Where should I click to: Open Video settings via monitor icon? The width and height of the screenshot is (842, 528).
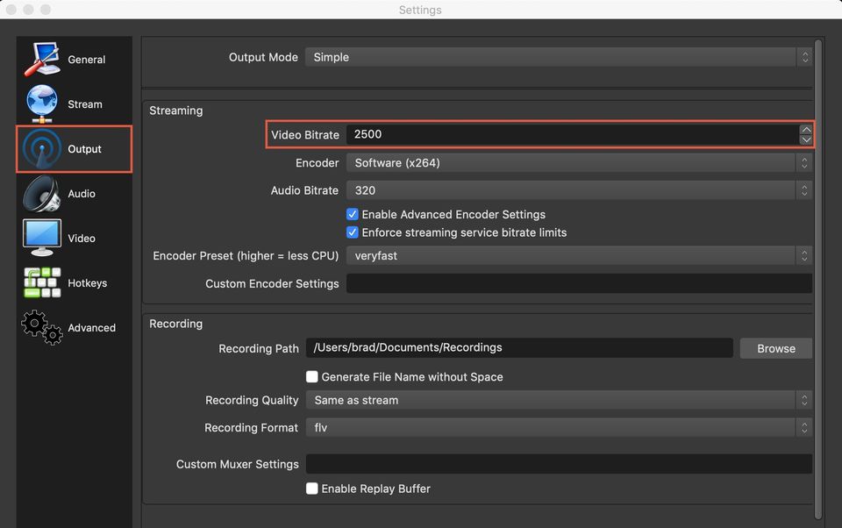(42, 238)
